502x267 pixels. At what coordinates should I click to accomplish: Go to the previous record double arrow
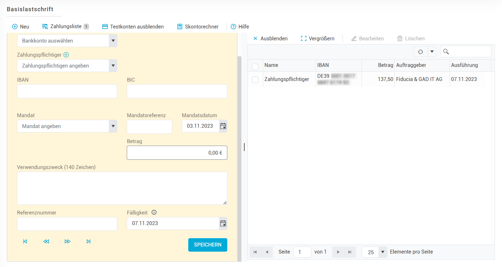(46, 241)
